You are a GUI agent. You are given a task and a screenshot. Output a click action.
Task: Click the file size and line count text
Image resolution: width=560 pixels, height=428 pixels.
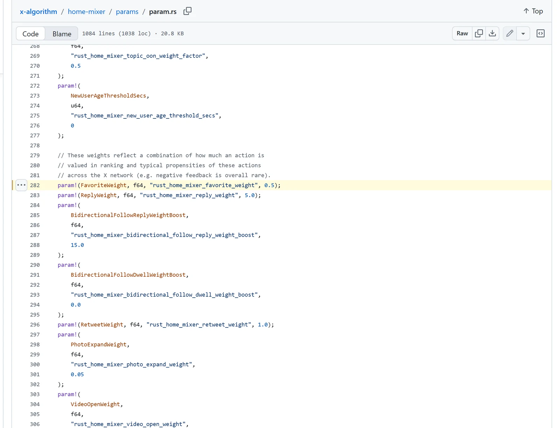tap(133, 34)
